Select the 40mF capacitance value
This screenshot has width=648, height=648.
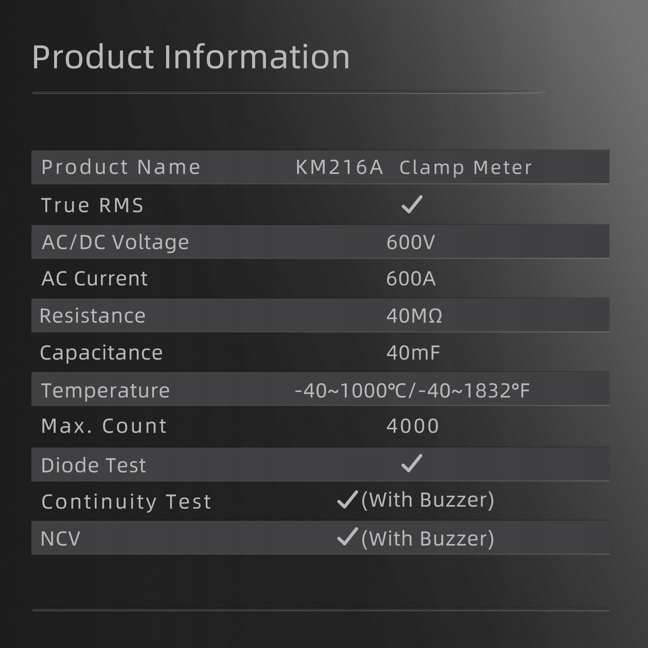click(413, 353)
